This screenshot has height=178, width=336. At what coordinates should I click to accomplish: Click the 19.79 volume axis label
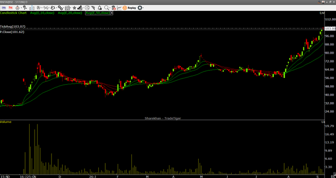(330, 126)
